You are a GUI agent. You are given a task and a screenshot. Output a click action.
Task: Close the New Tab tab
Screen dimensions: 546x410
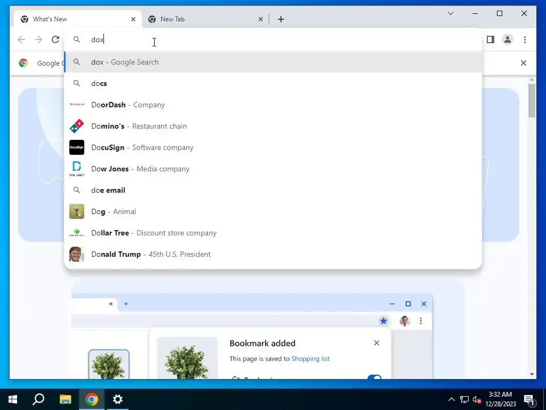(260, 19)
